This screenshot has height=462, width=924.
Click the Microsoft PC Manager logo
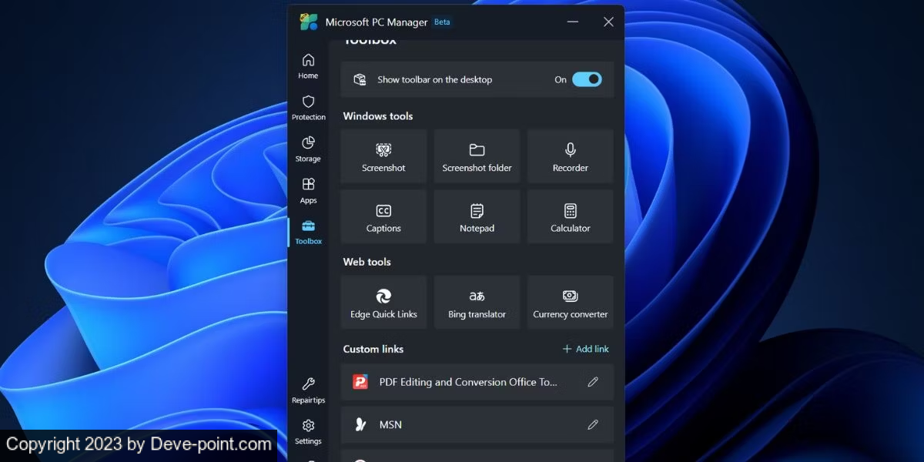click(x=309, y=22)
